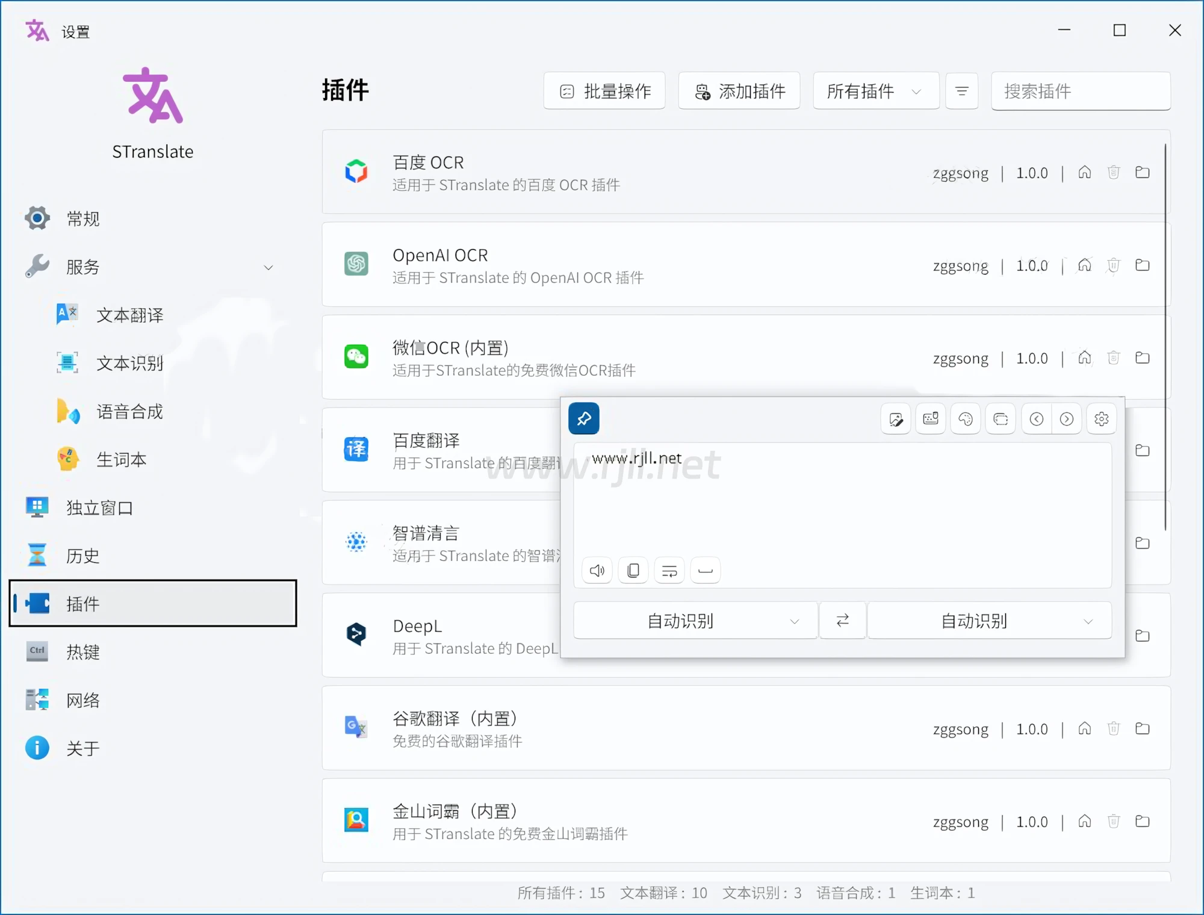Open popup settings via the gear icon

pyautogui.click(x=1102, y=419)
